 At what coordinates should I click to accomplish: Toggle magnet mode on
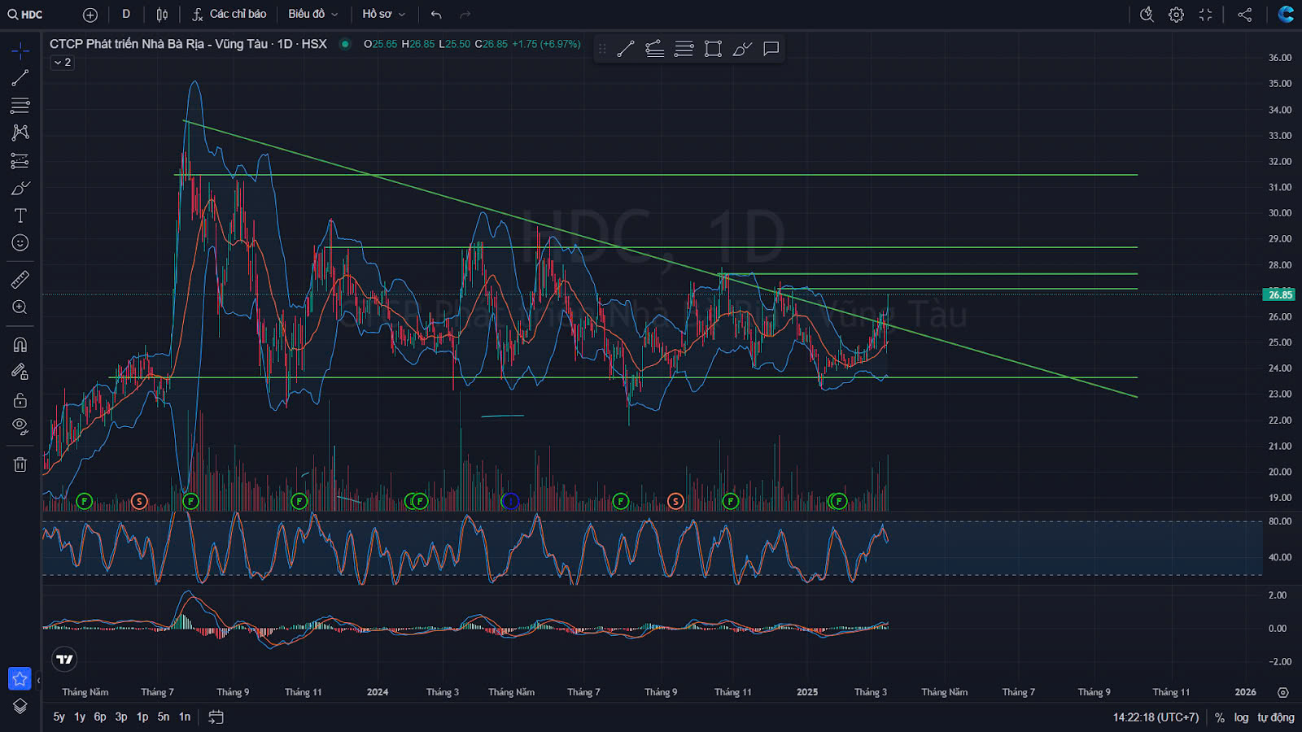(x=20, y=345)
